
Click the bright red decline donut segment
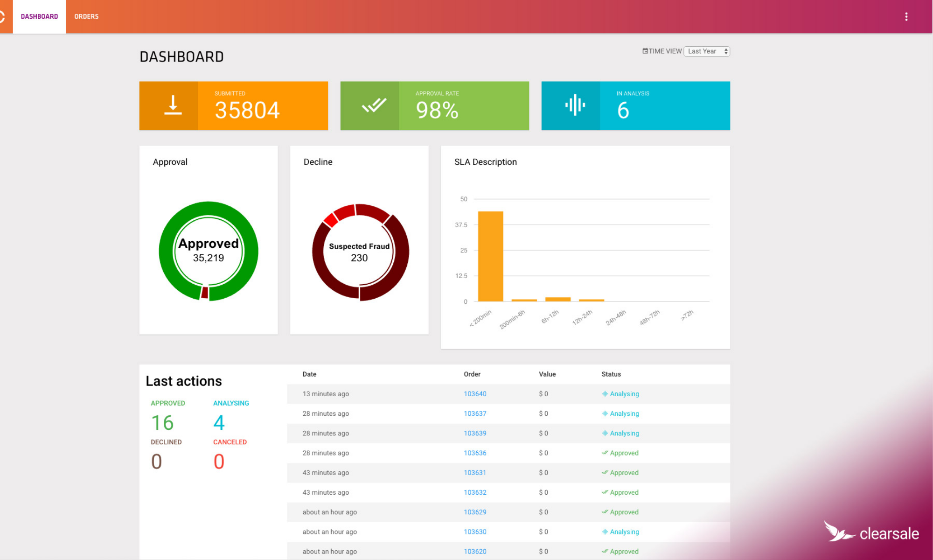coord(330,220)
